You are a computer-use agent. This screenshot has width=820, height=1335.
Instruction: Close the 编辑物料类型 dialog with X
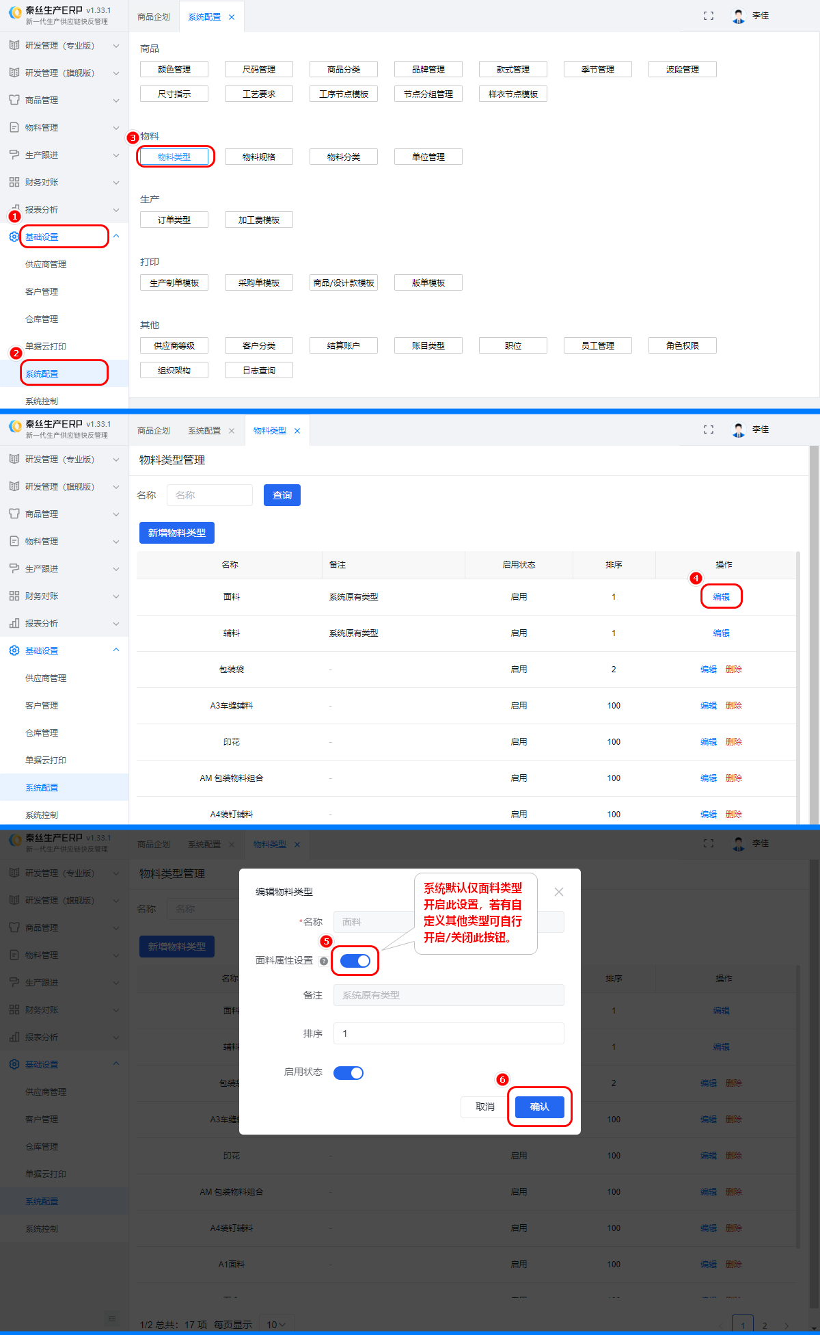point(559,892)
